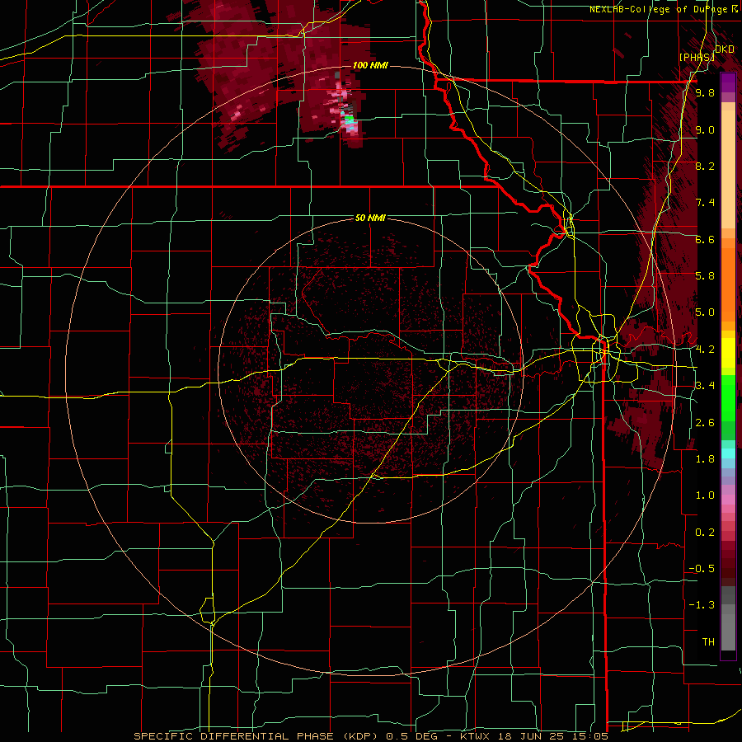The height and width of the screenshot is (742, 742).
Task: Click the 6.6 value on the color scale
Action: (705, 239)
